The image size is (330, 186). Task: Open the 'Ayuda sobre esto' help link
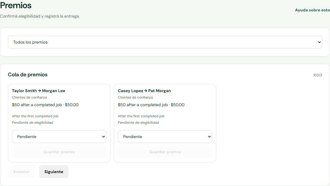click(312, 10)
